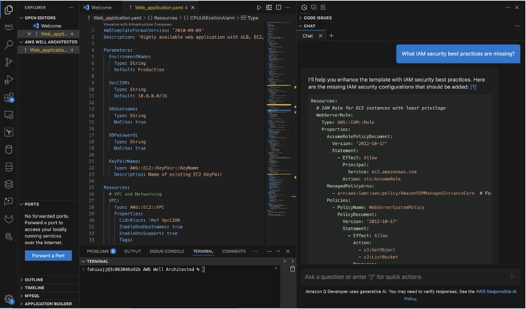Open the OUTPUT panel tab
The image size is (526, 309).
pos(133,251)
